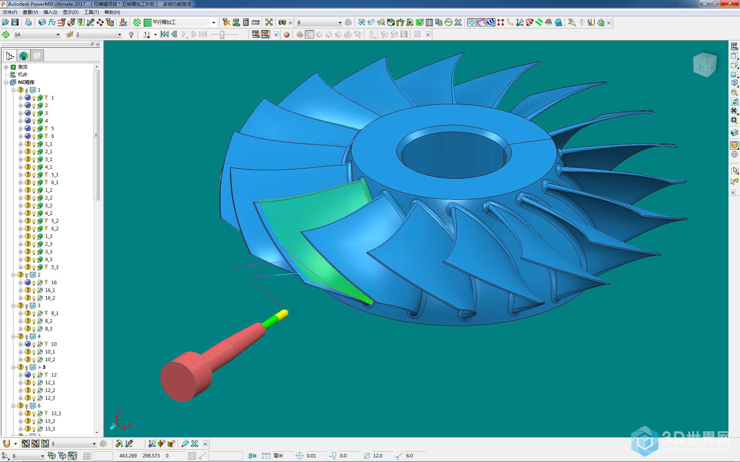The width and height of the screenshot is (740, 462).
Task: Toggle light bulb for toolpath 8_1
Action: point(34,314)
